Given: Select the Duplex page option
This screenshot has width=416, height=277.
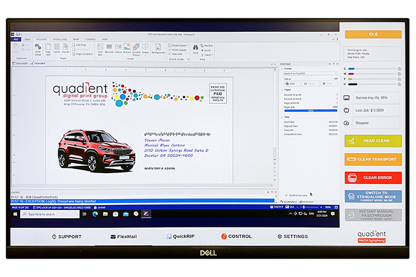Looking at the screenshot, I should 65,48.
